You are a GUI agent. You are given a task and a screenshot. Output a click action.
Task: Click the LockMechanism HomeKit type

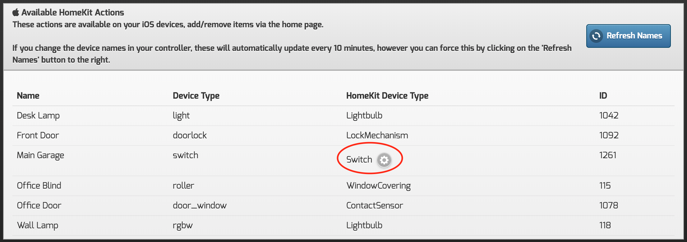click(x=377, y=136)
